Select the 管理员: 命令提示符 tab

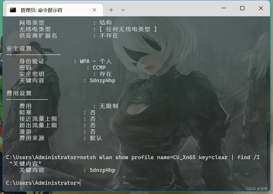click(55, 10)
